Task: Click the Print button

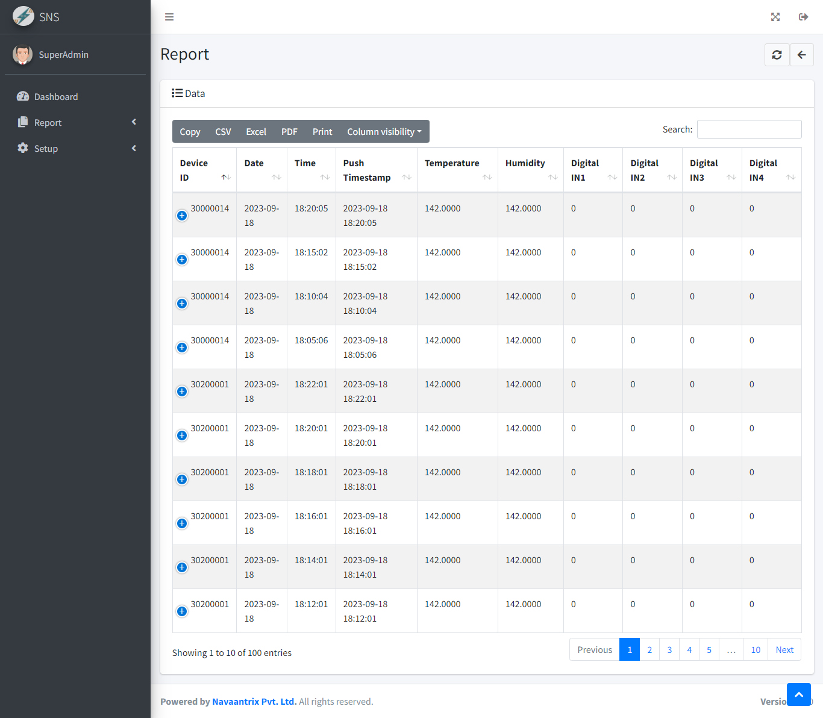Action: click(x=322, y=131)
